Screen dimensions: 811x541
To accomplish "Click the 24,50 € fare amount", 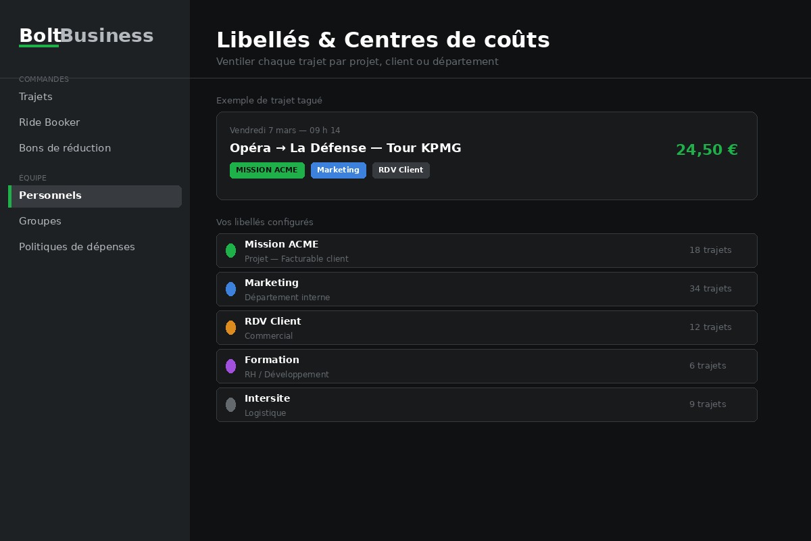I will [707, 150].
